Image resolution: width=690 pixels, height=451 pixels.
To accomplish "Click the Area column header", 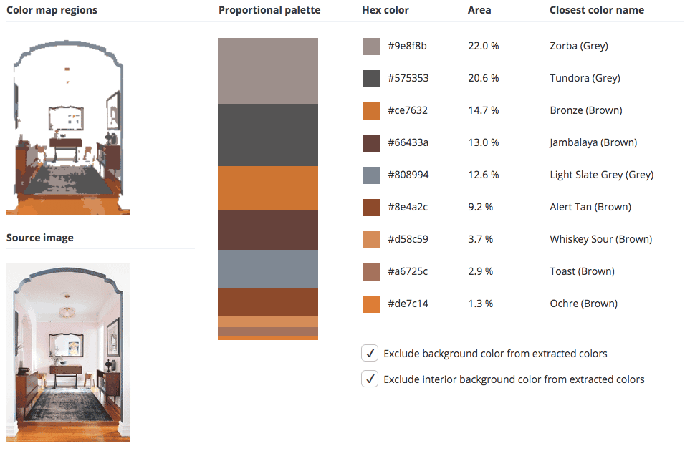I will click(x=479, y=10).
